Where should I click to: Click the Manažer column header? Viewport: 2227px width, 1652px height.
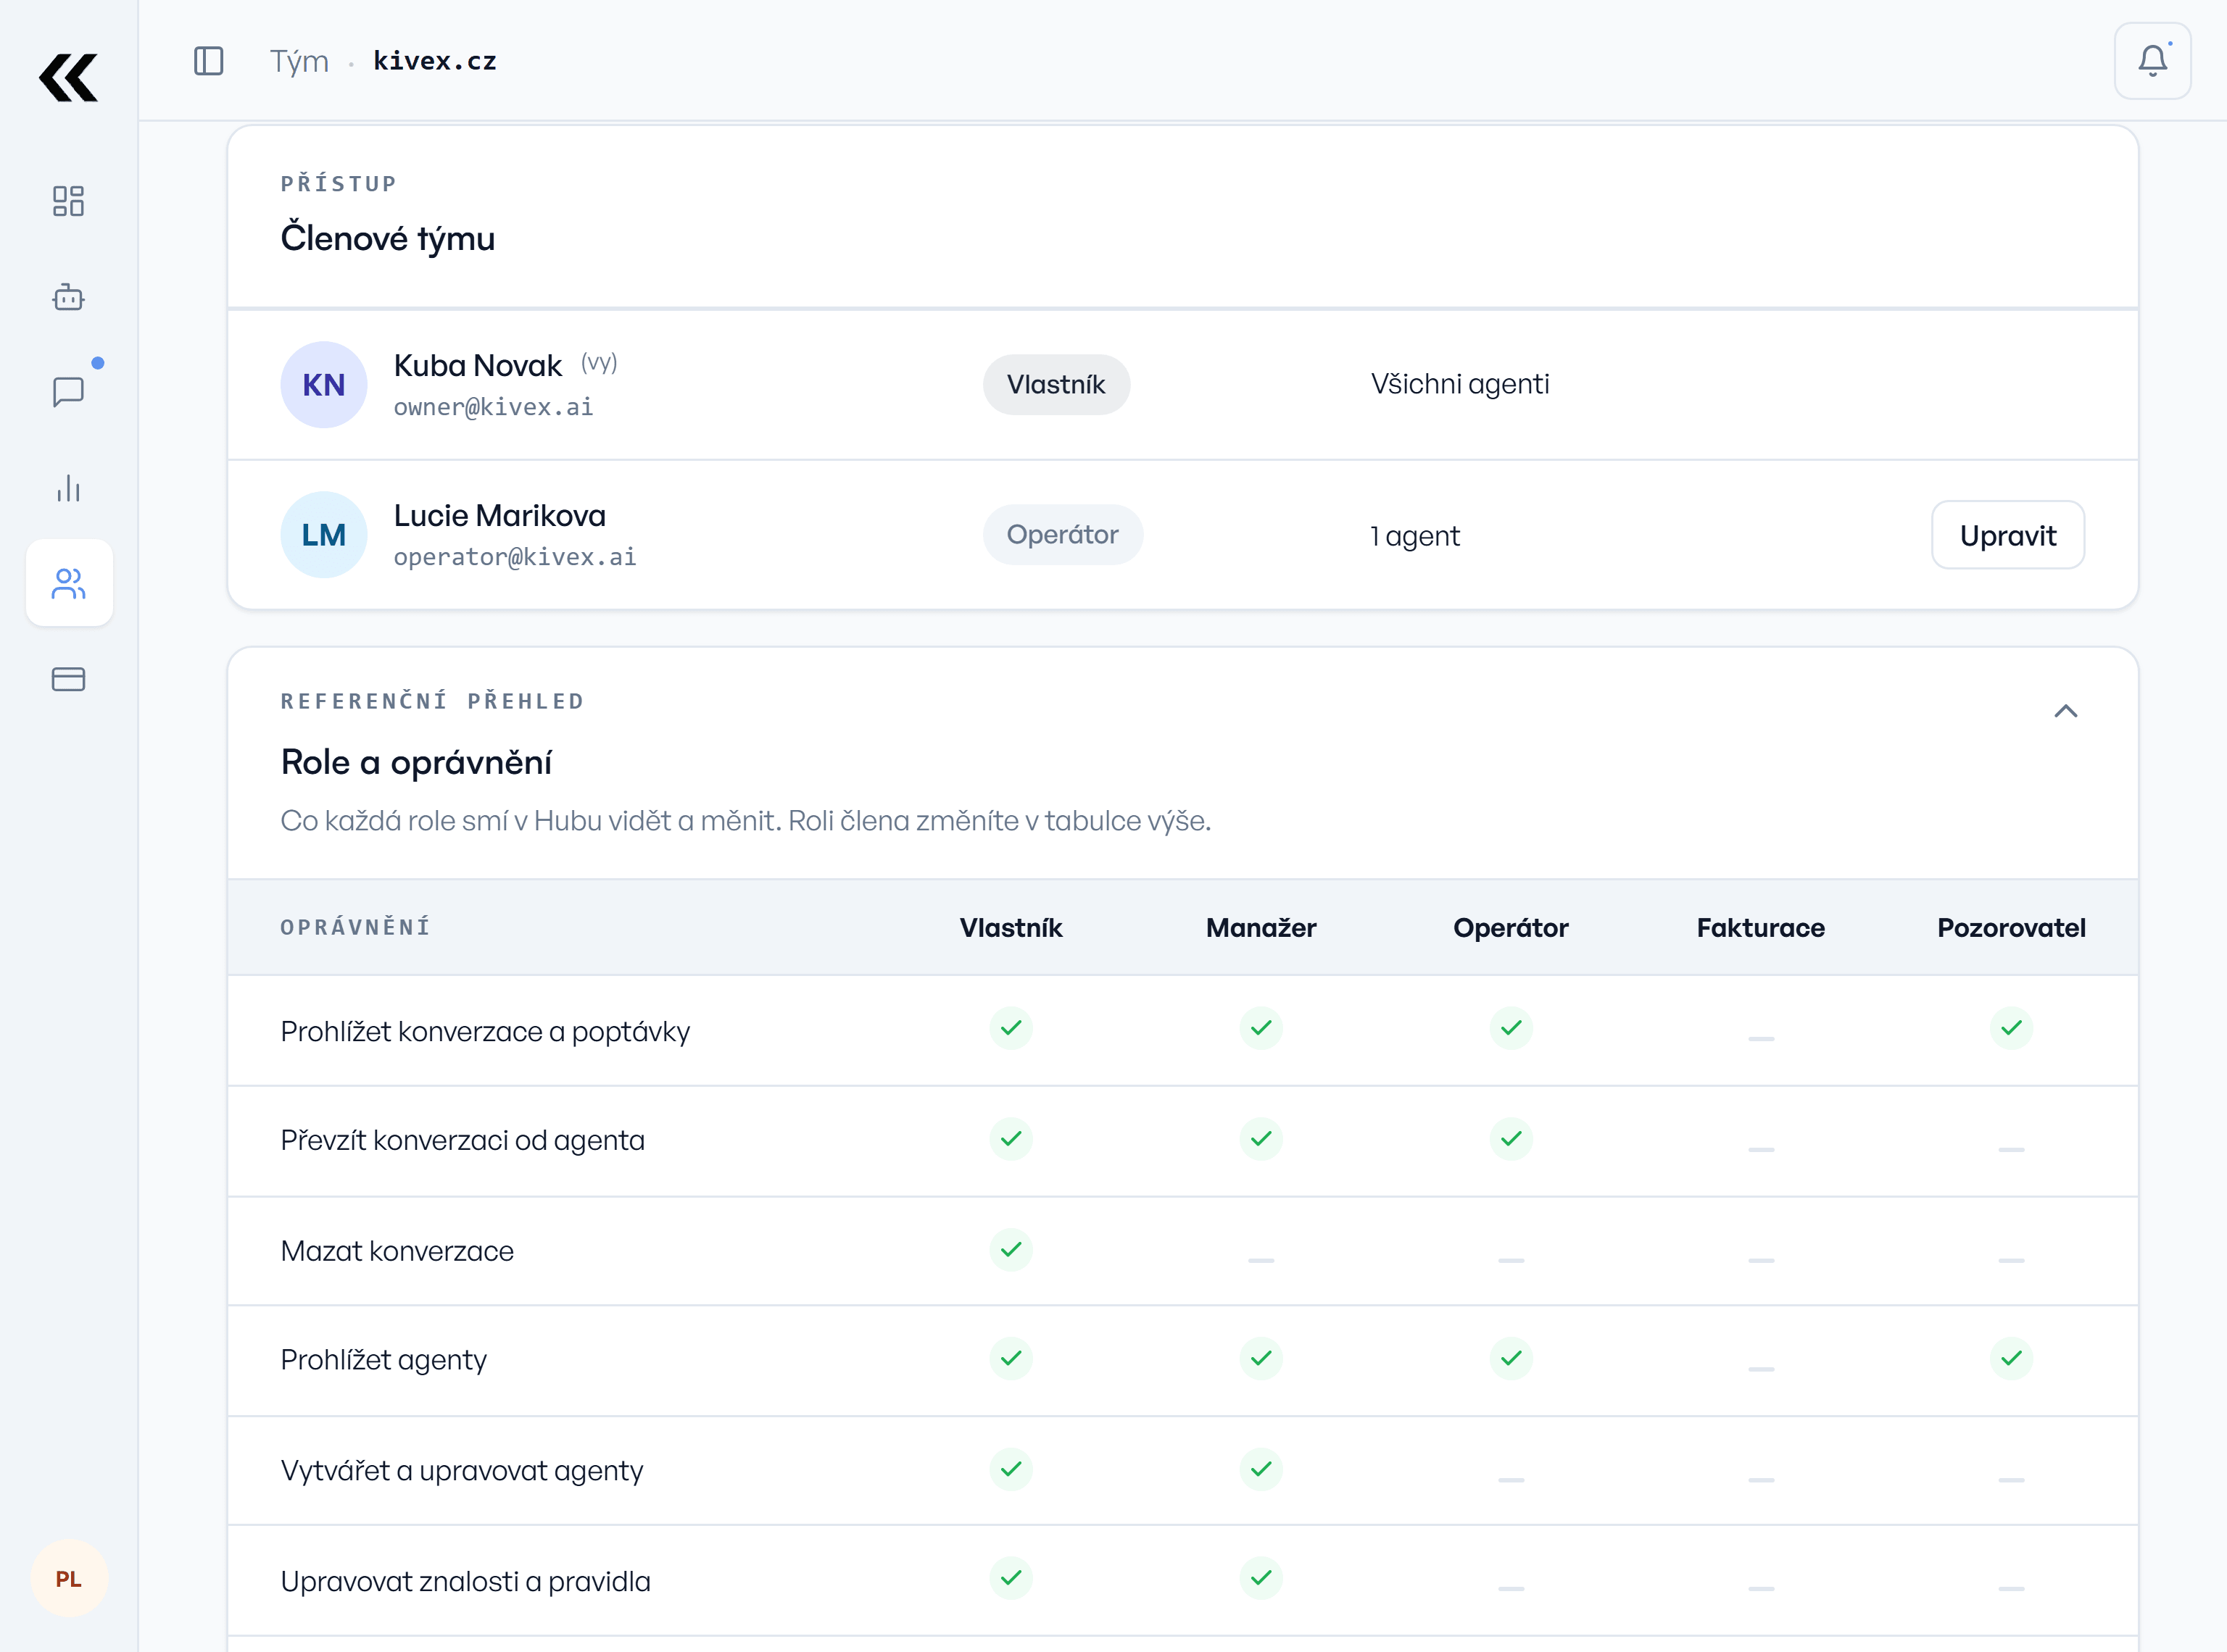click(x=1261, y=928)
